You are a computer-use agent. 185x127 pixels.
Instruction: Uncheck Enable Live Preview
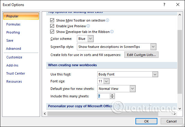[52, 26]
